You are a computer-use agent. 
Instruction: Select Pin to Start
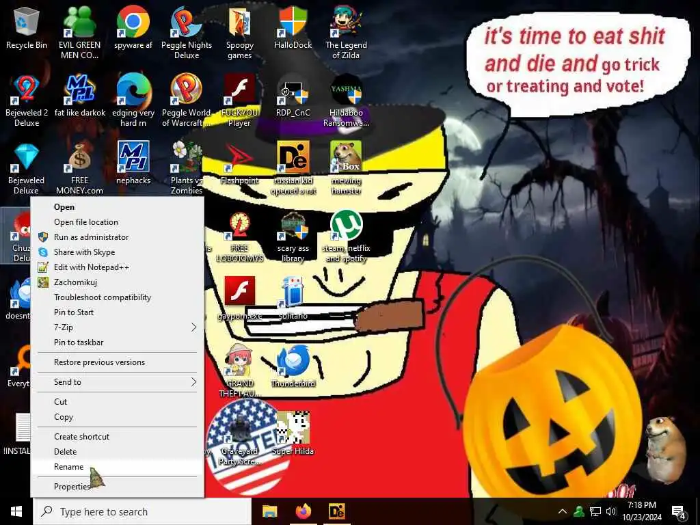[117, 312]
